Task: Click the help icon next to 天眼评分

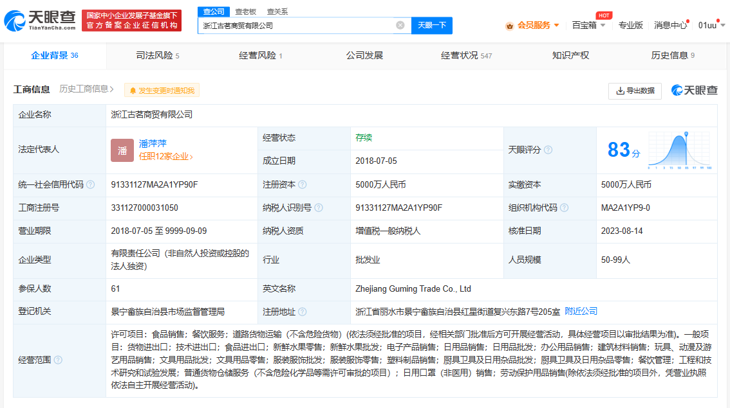Action: [548, 150]
